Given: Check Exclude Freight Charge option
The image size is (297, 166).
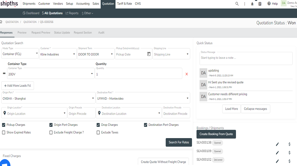Looking at the screenshot, I should tap(51, 132).
